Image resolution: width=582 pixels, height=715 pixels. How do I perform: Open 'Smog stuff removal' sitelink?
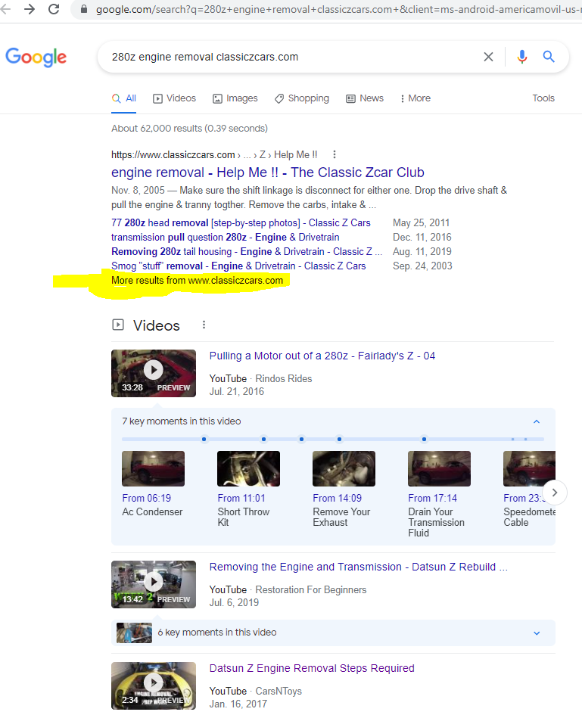(x=238, y=266)
